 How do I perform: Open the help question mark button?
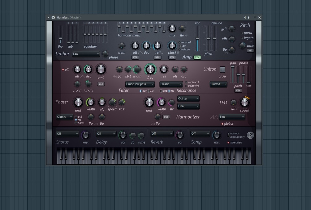point(250,135)
